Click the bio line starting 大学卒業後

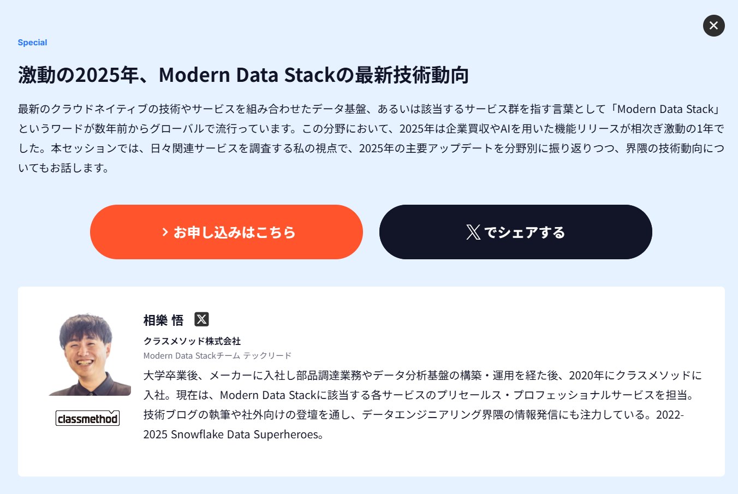pyautogui.click(x=422, y=376)
